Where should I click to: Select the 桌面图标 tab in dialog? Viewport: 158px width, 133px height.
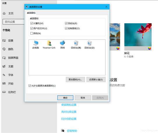pyautogui.click(x=31, y=13)
